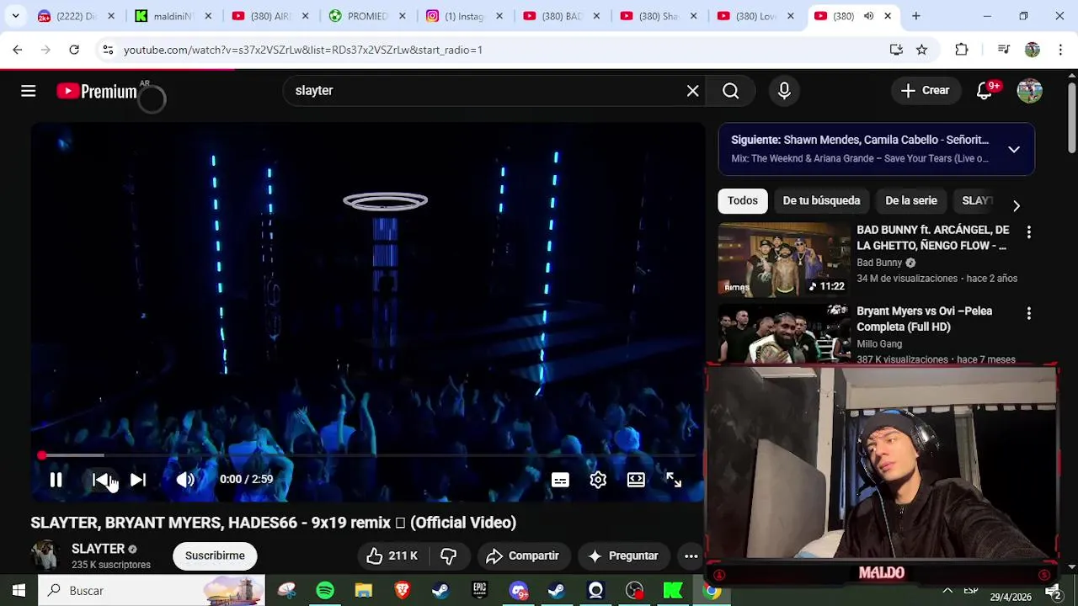Click the browser address bar URL
The height and width of the screenshot is (606, 1078).
[303, 50]
